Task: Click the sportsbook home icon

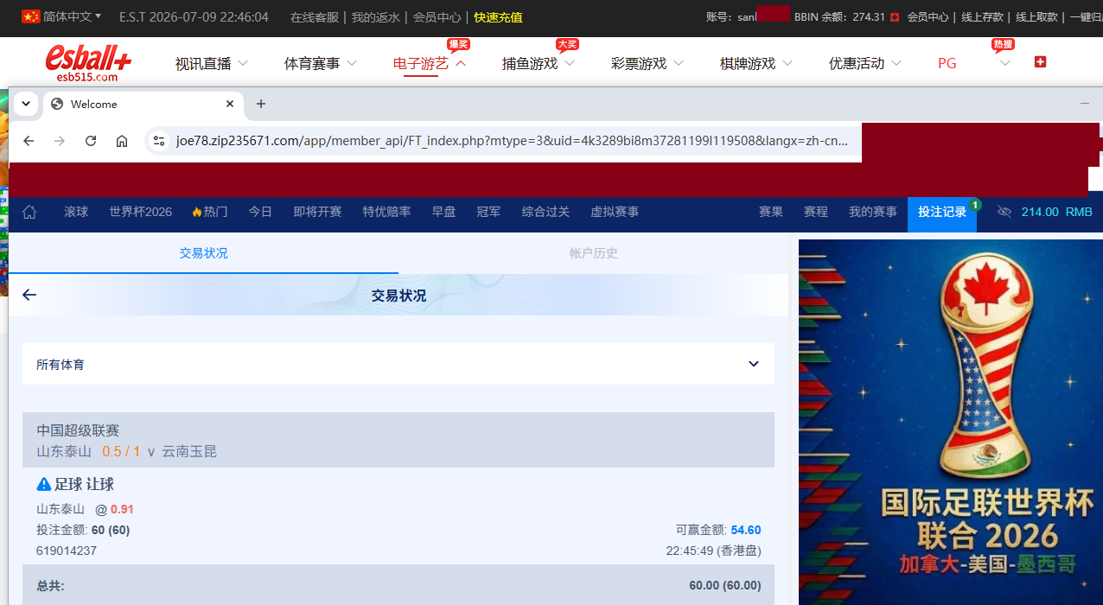Action: [x=29, y=212]
